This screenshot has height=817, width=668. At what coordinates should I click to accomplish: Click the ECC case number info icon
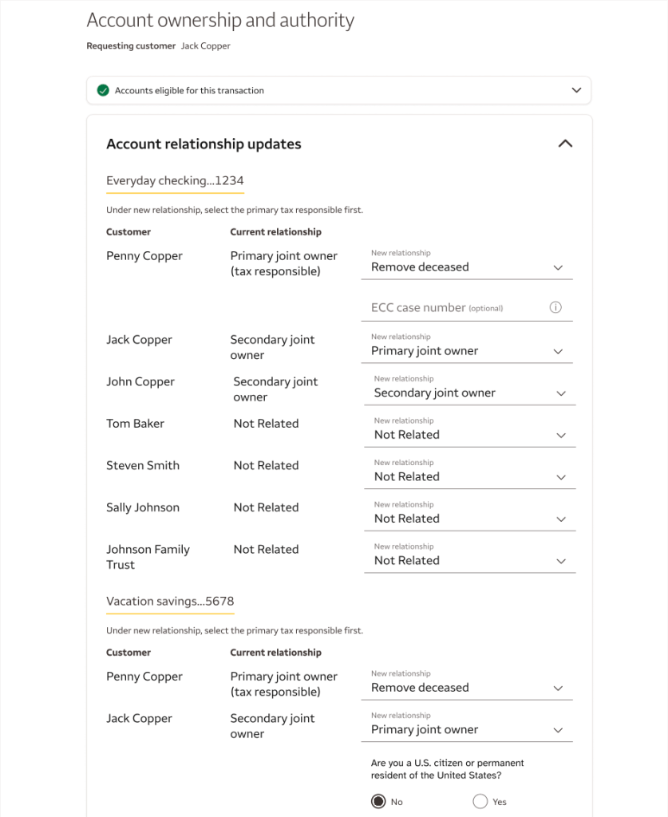tap(556, 308)
